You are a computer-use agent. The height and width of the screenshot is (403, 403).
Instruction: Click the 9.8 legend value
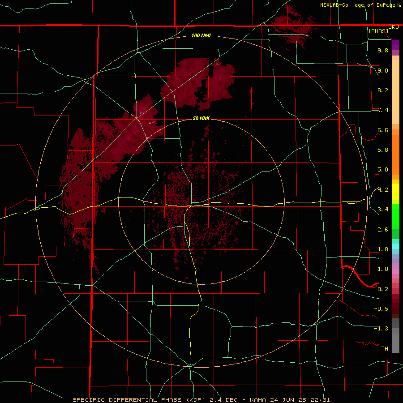383,50
